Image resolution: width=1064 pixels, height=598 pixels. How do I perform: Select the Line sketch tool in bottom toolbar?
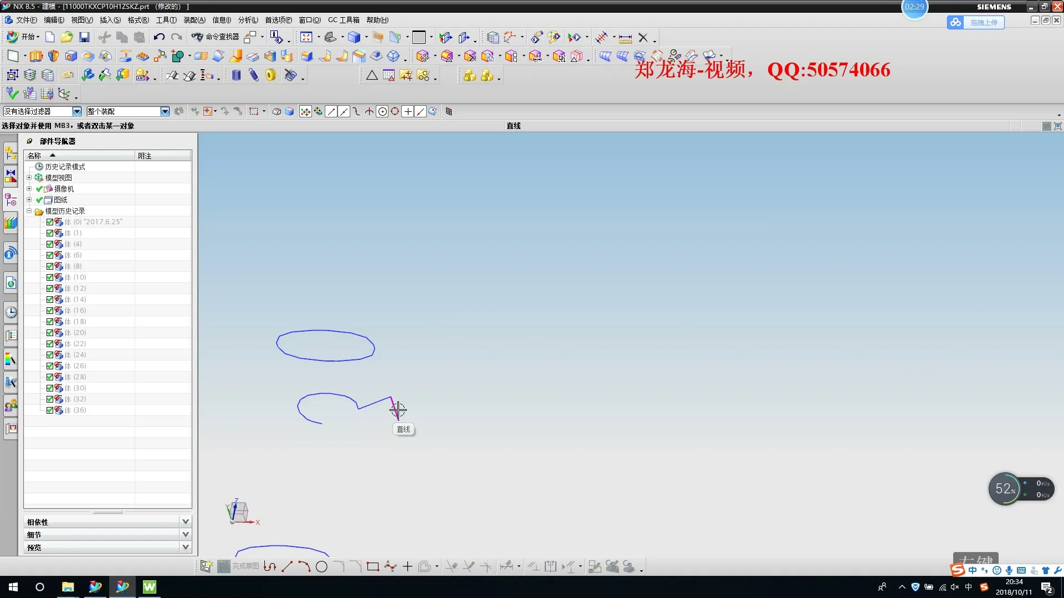(287, 566)
